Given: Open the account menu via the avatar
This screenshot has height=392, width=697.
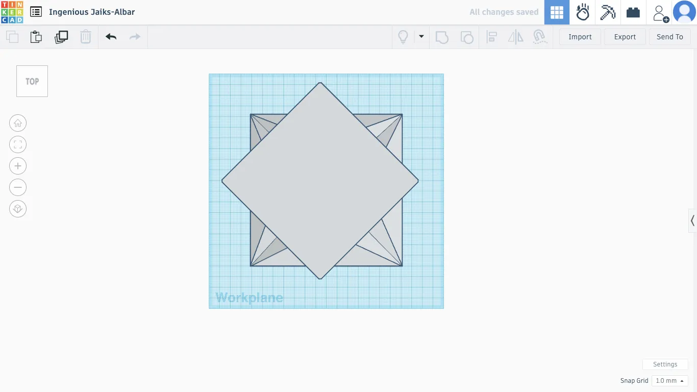Looking at the screenshot, I should (684, 12).
